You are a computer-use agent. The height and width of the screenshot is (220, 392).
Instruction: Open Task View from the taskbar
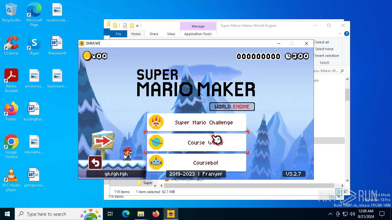click(x=110, y=214)
